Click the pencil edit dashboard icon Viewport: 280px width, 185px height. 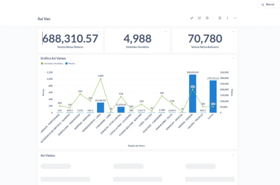[192, 18]
